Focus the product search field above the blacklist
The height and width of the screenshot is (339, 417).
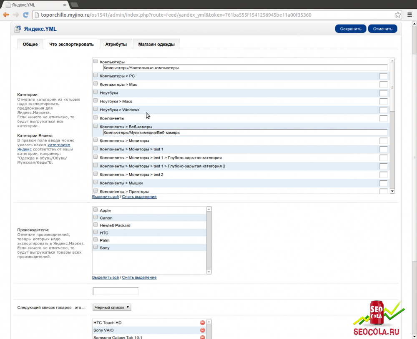pos(116,291)
